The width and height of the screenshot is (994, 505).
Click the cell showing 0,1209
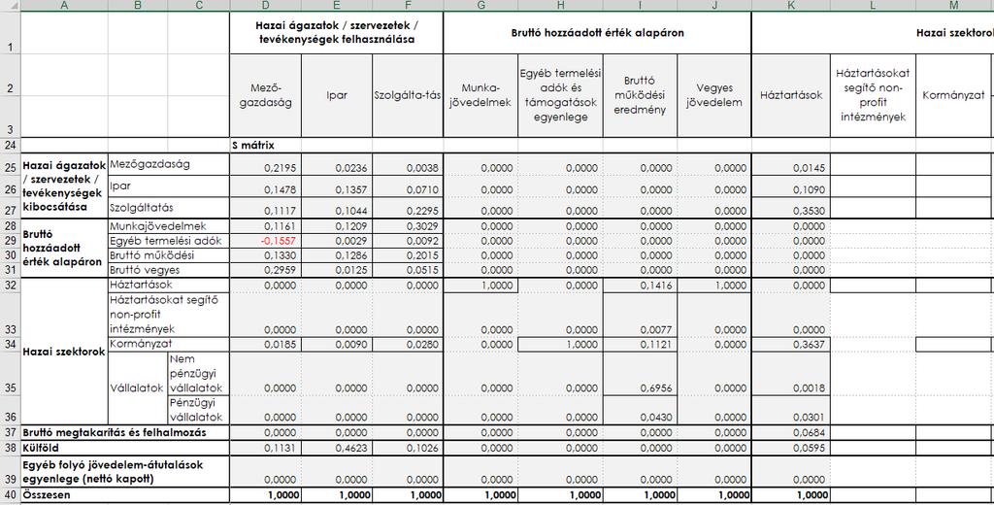click(x=337, y=226)
